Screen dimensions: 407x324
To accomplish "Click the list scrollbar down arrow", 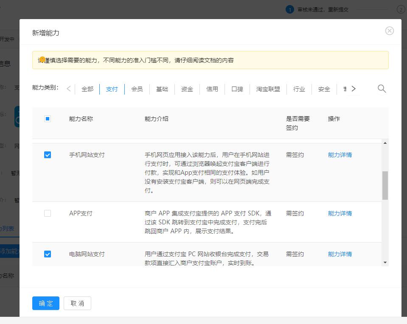I will point(385,263).
